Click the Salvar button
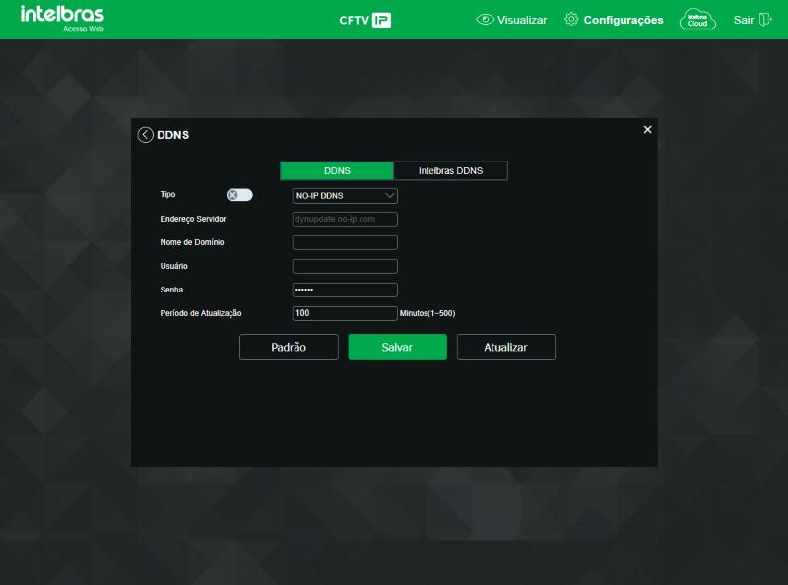Image resolution: width=788 pixels, height=585 pixels. 398,348
